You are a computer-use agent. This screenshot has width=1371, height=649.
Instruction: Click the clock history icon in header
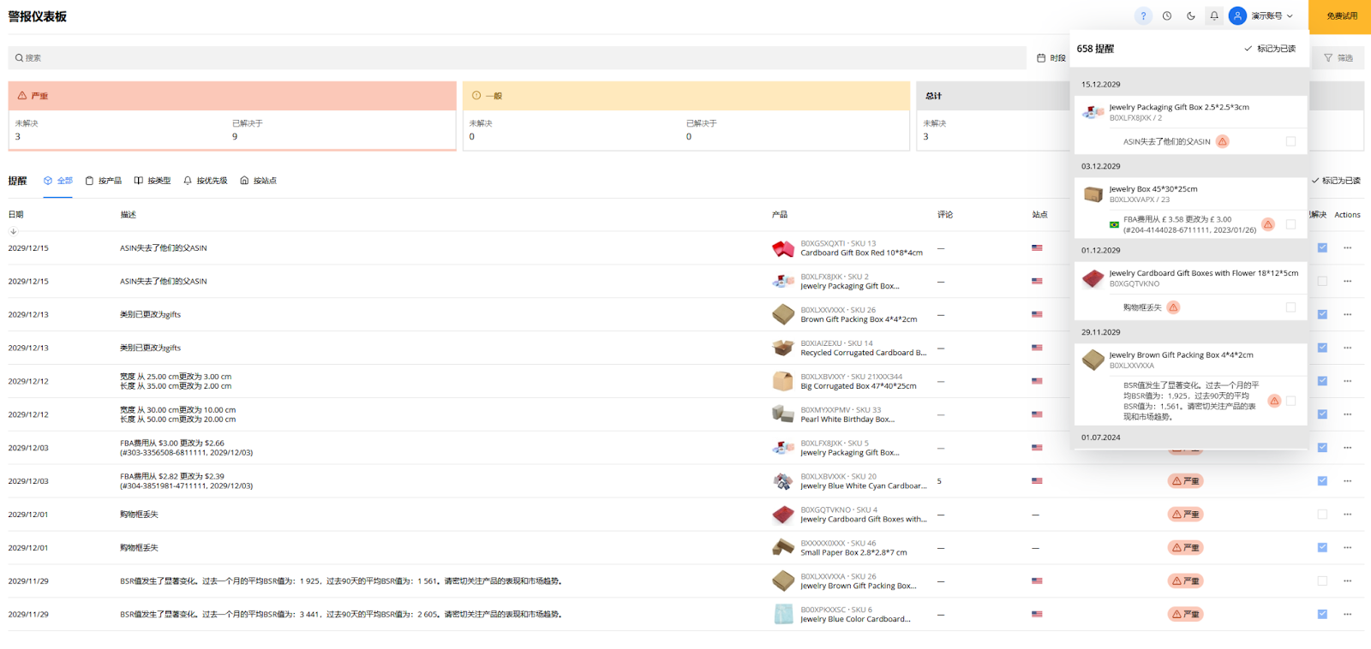pos(1167,16)
